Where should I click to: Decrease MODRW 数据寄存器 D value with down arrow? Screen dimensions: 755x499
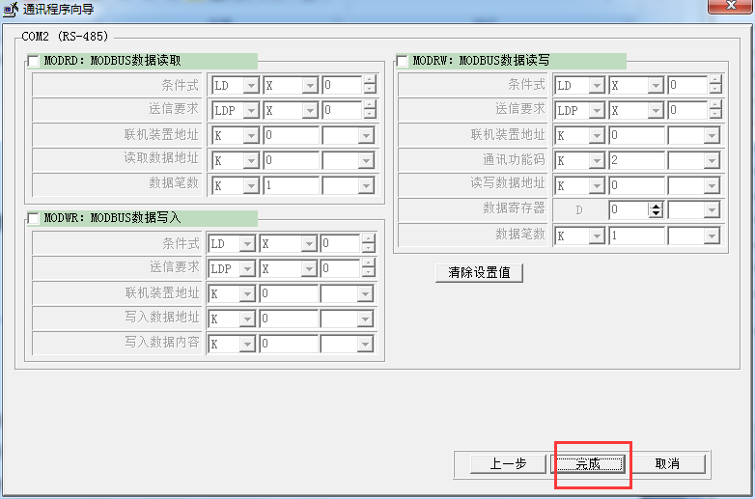[656, 213]
